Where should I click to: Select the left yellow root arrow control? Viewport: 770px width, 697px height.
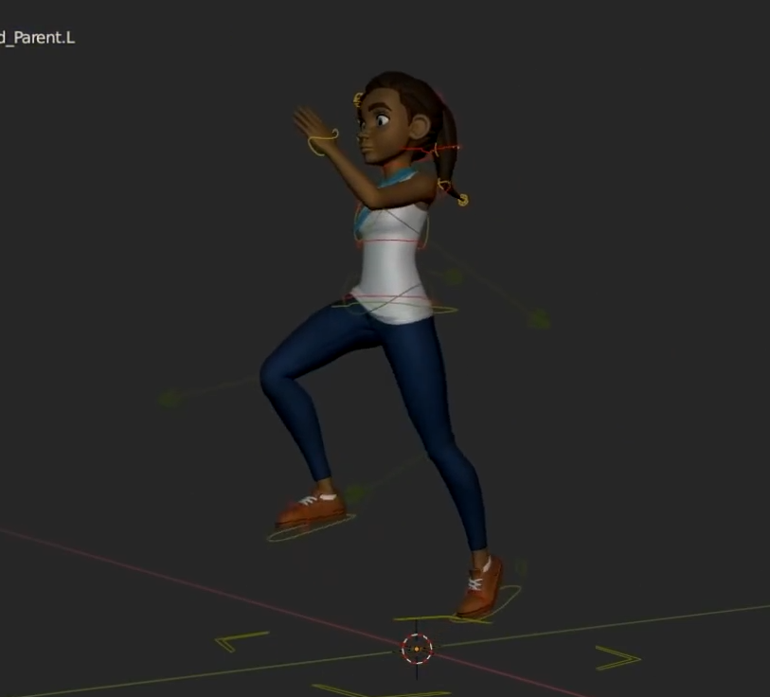point(242,641)
